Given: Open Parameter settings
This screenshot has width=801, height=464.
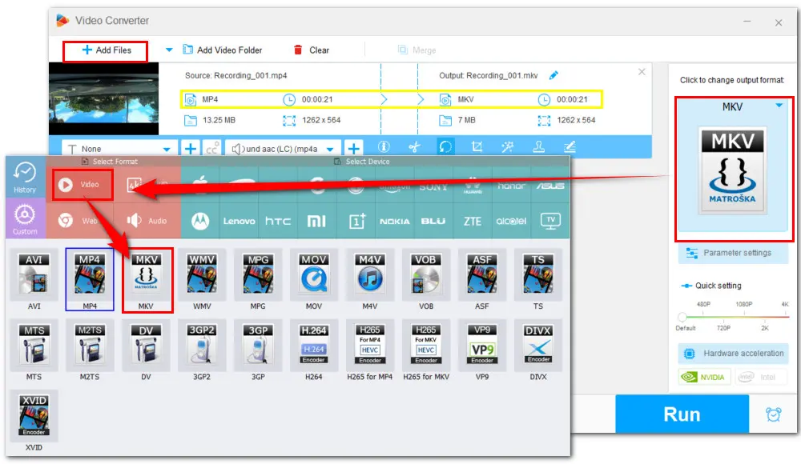Looking at the screenshot, I should 733,253.
